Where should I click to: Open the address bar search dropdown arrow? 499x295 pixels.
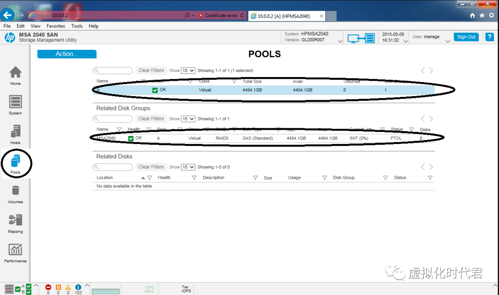coord(193,15)
